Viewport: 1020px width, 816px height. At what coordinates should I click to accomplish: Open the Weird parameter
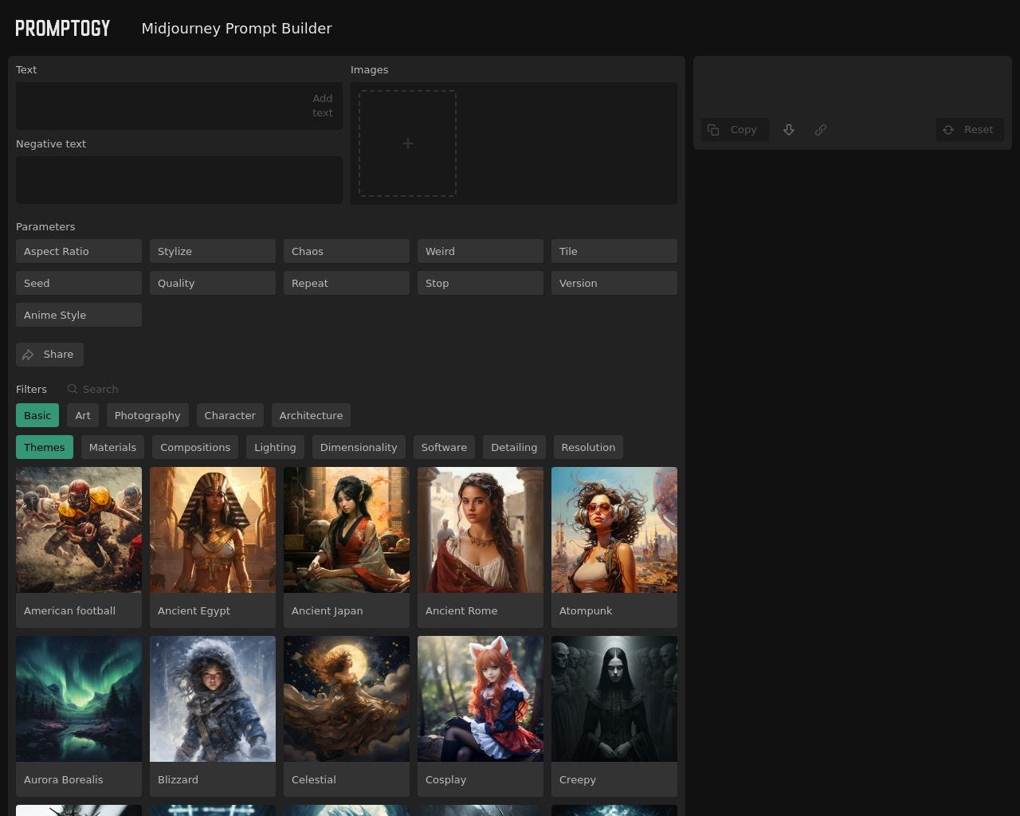(481, 251)
